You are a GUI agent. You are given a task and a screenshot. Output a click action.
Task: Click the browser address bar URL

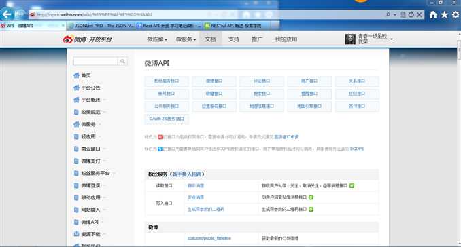94,14
